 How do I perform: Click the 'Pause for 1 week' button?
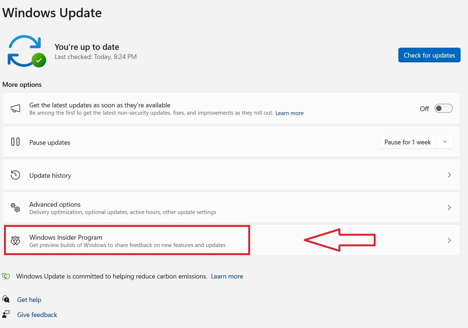click(407, 142)
